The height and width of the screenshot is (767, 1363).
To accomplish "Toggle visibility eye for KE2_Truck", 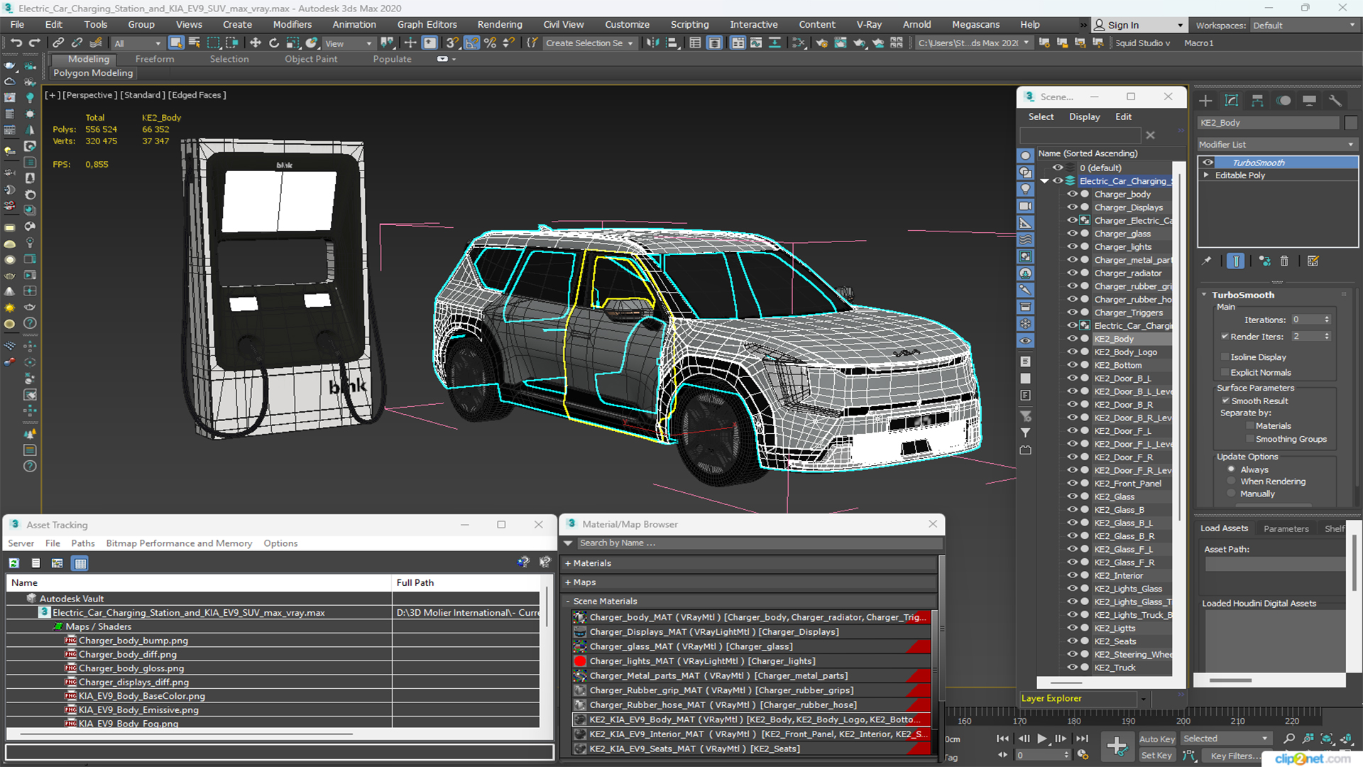I will [1072, 668].
